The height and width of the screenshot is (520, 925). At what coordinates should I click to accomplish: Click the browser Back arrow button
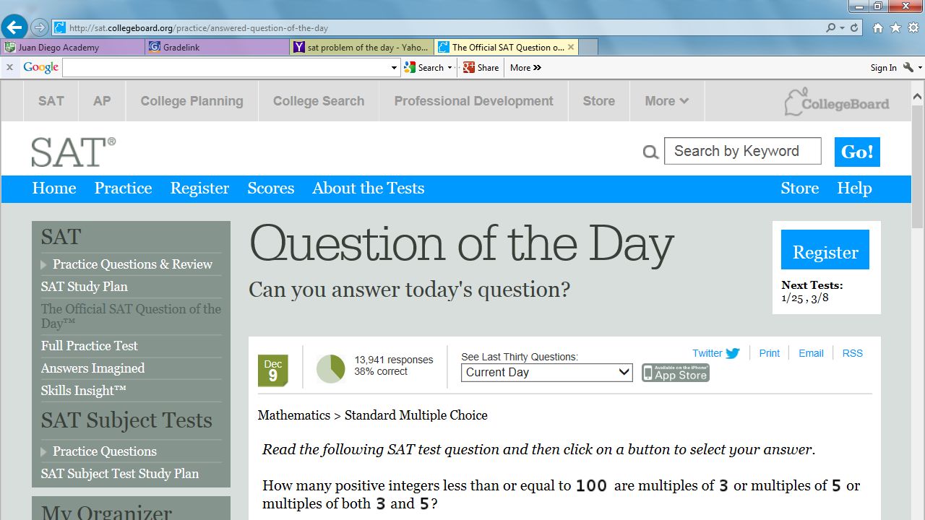coord(14,27)
